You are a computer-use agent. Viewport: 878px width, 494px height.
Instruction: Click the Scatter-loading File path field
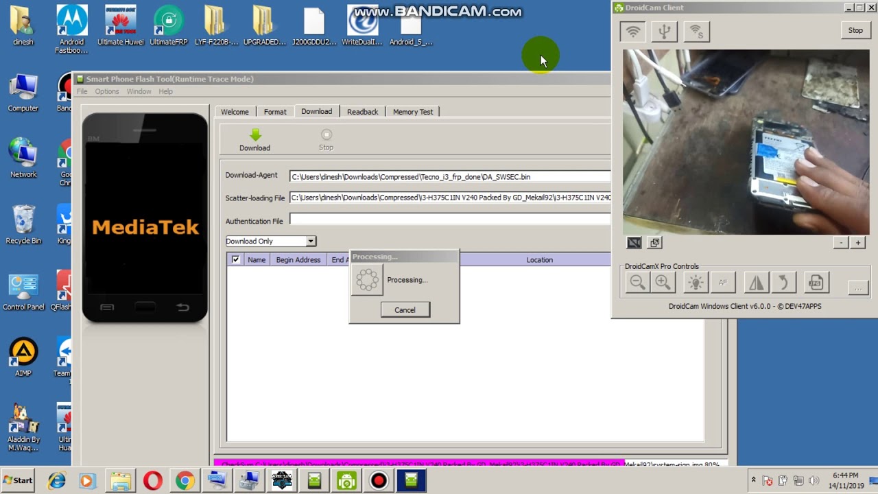pos(449,198)
